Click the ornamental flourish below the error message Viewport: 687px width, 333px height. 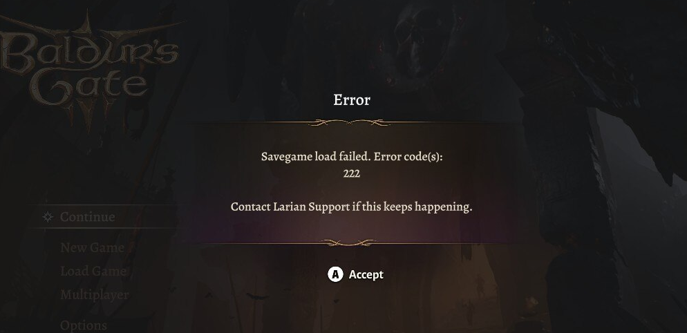(349, 242)
